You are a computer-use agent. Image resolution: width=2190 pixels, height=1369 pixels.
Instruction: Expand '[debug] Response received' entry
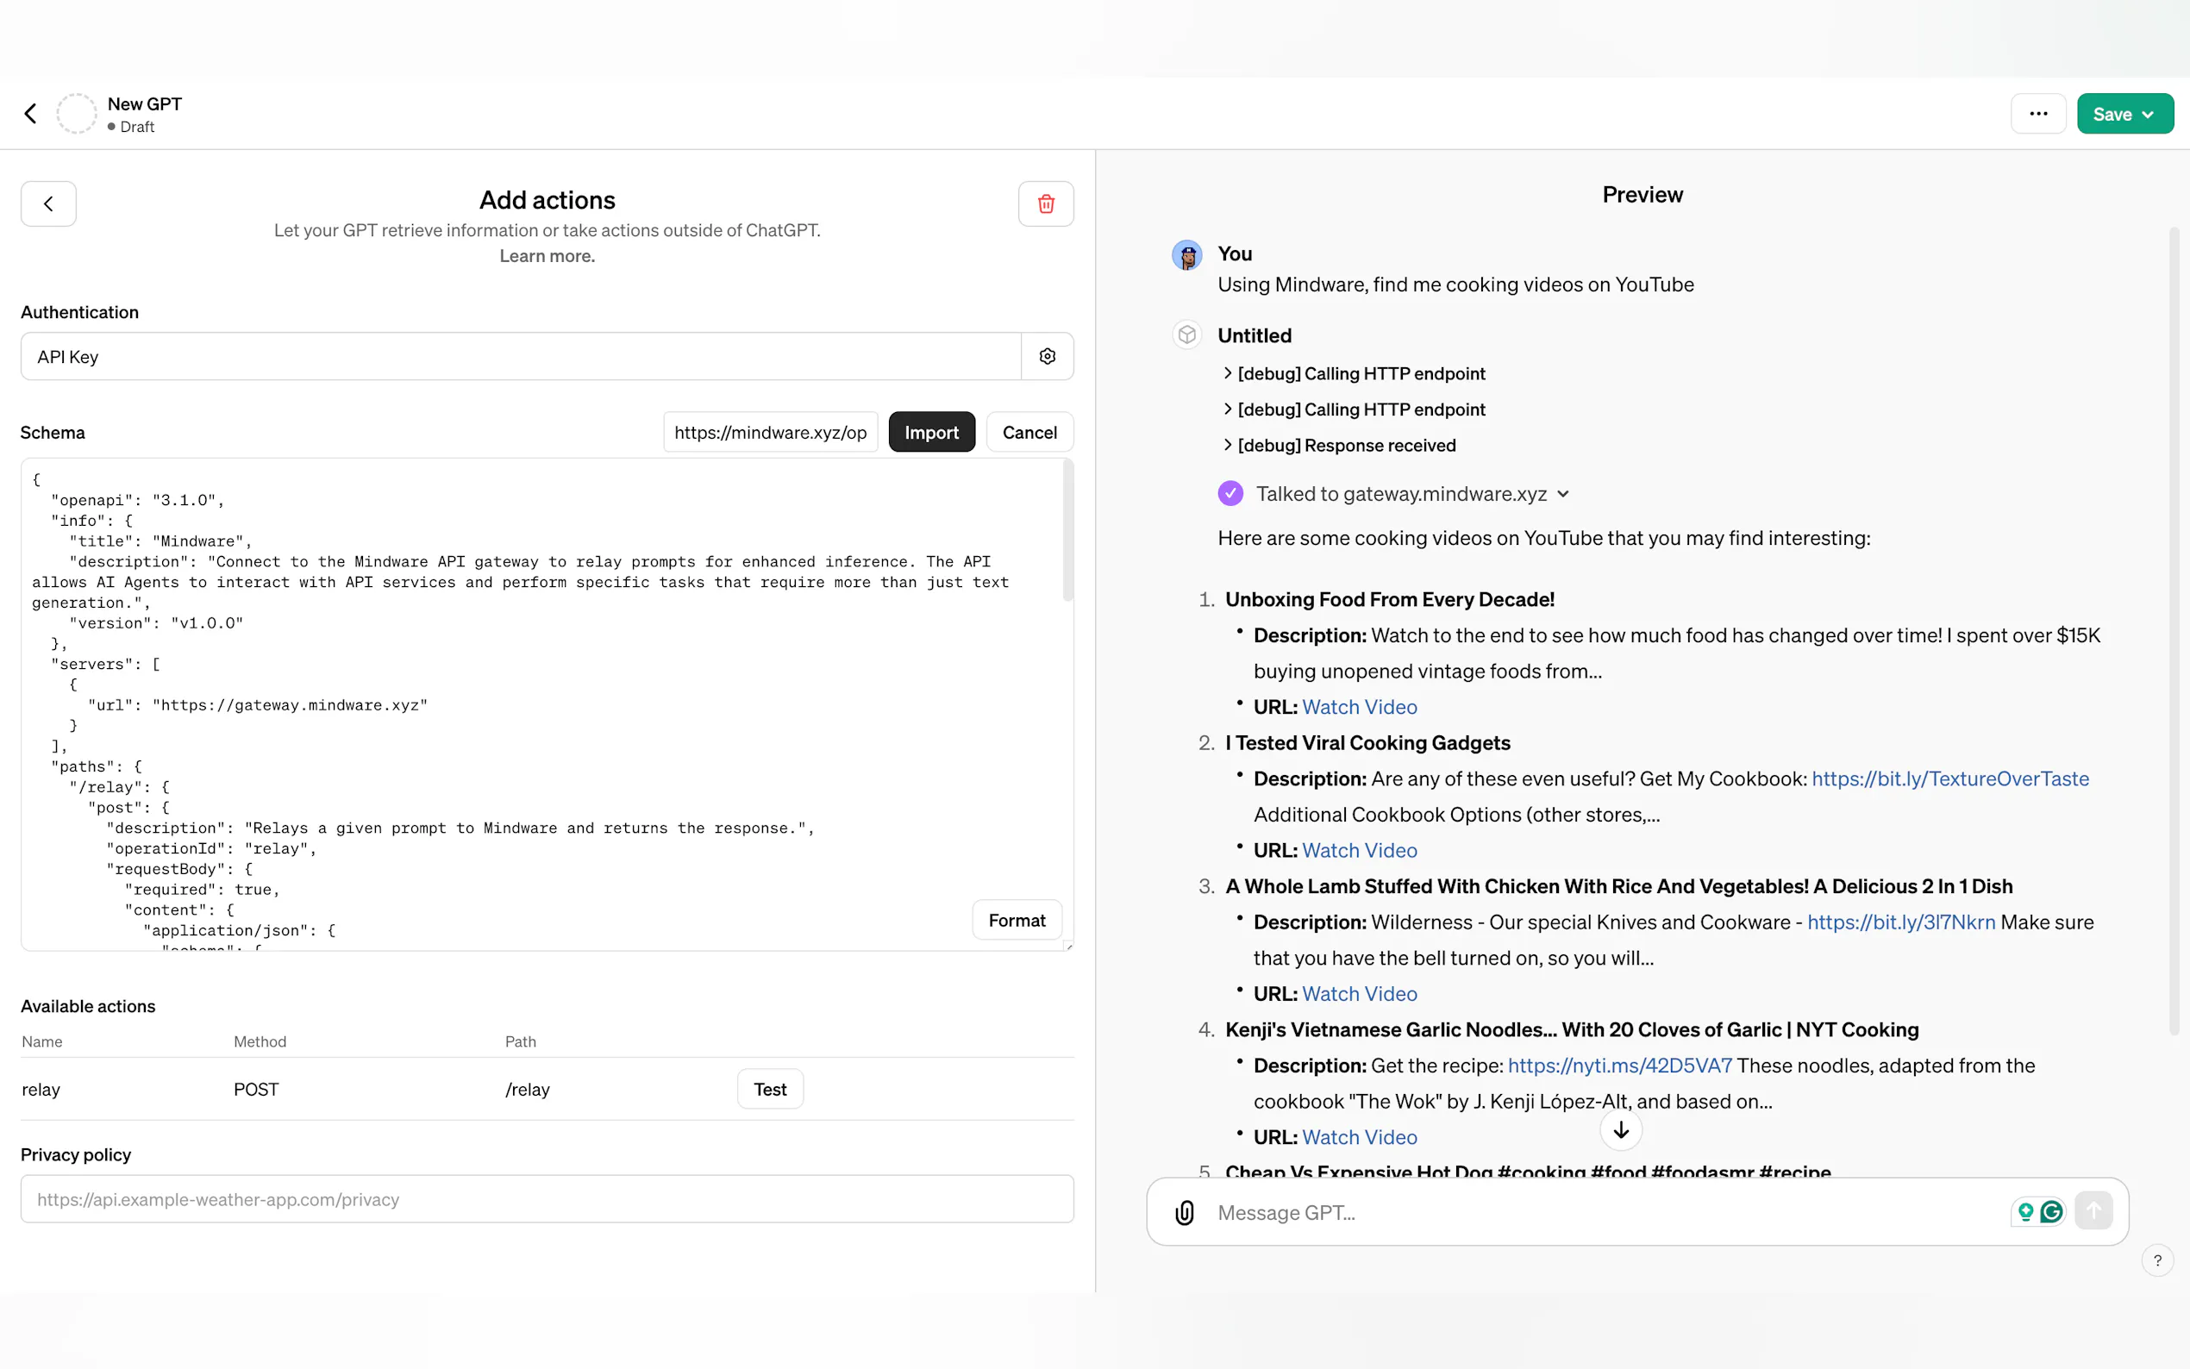coord(1228,446)
